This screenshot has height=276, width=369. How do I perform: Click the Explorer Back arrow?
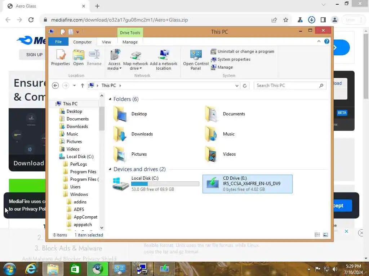pos(55,86)
